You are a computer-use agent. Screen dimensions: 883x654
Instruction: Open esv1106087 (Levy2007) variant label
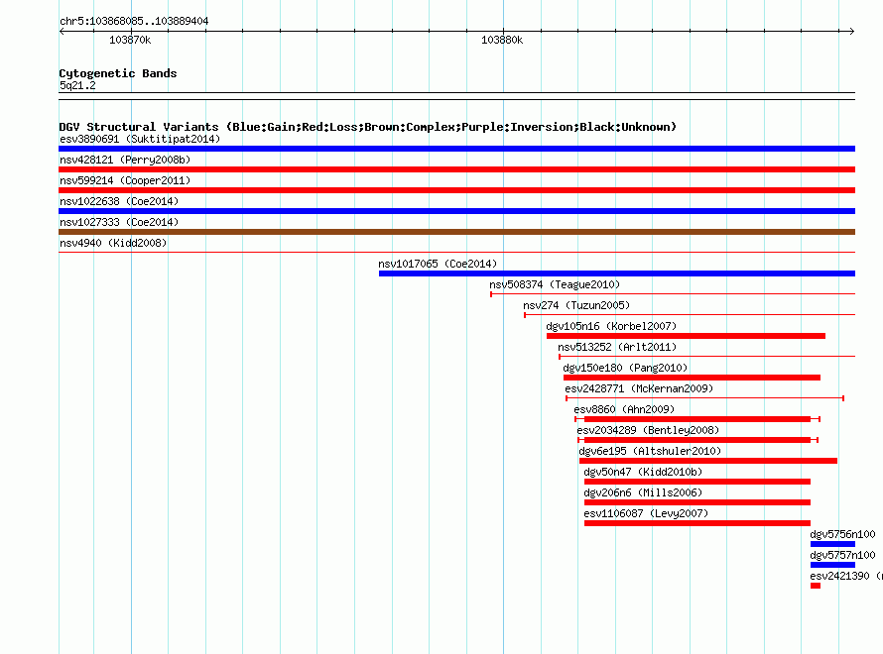(x=646, y=513)
